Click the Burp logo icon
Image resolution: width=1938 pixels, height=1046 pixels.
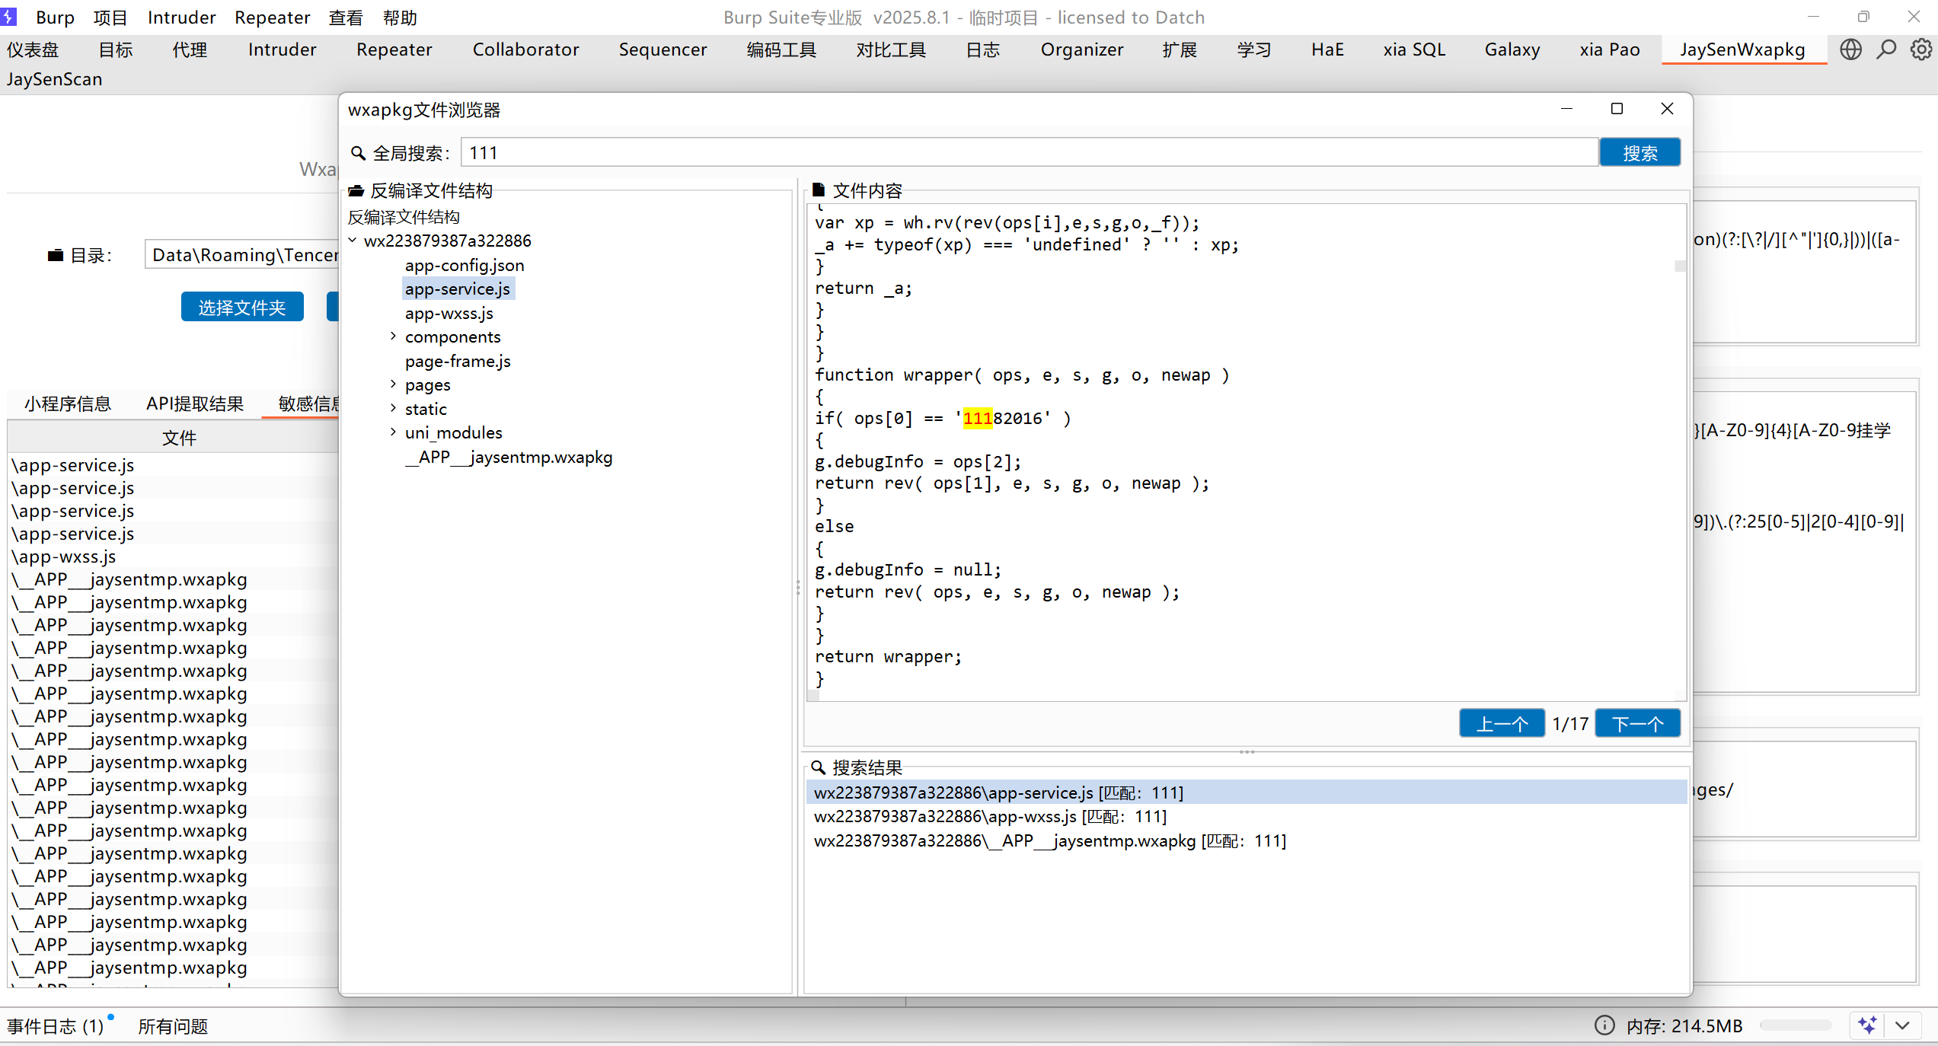click(9, 16)
